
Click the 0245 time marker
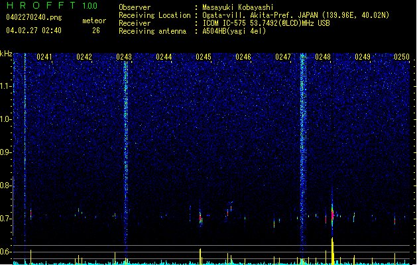point(204,57)
